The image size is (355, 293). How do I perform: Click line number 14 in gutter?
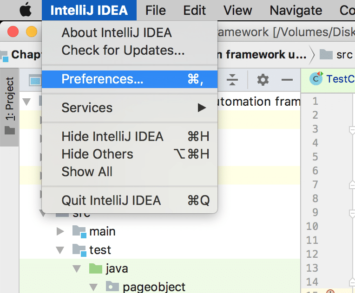pyautogui.click(x=312, y=282)
